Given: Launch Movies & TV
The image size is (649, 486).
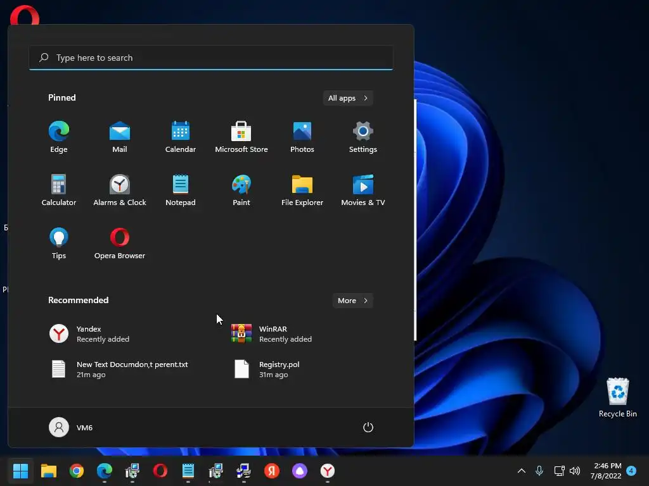Looking at the screenshot, I should (x=363, y=190).
